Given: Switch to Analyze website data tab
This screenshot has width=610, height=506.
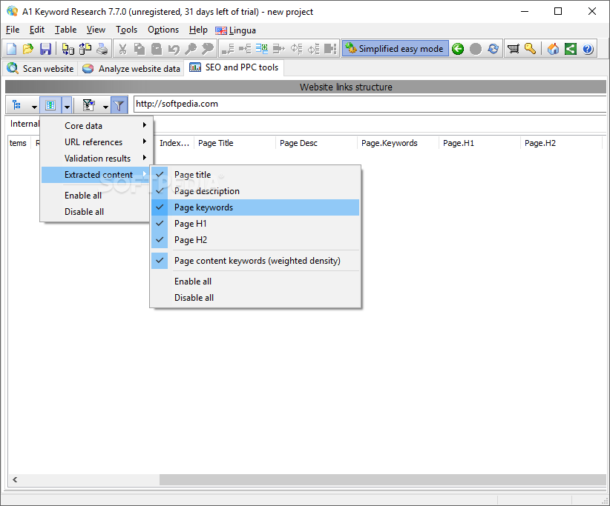Looking at the screenshot, I should 131,69.
